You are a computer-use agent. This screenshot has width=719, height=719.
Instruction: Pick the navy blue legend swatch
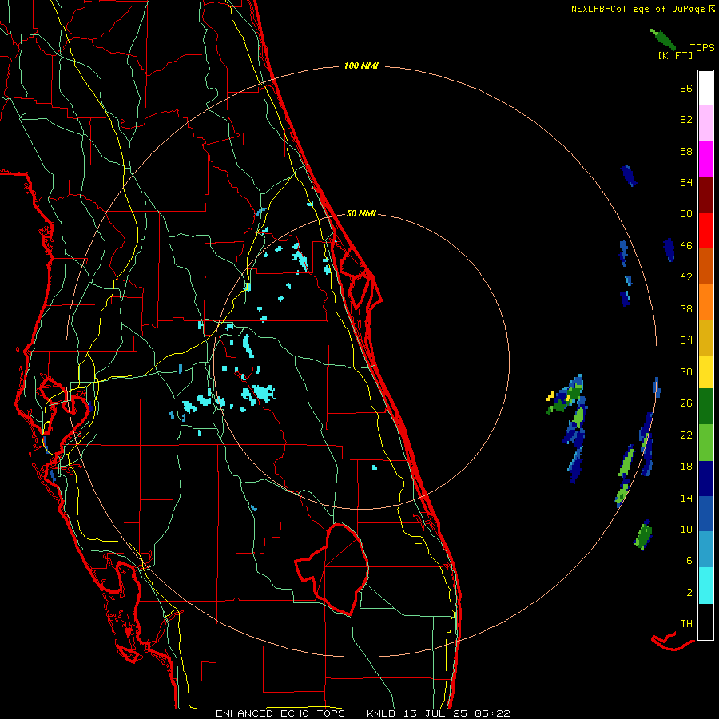(705, 479)
